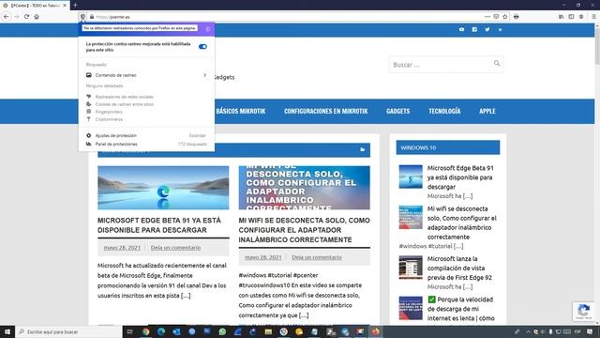
Task: Click the Edge Beta article thumbnail image
Action: (x=163, y=188)
